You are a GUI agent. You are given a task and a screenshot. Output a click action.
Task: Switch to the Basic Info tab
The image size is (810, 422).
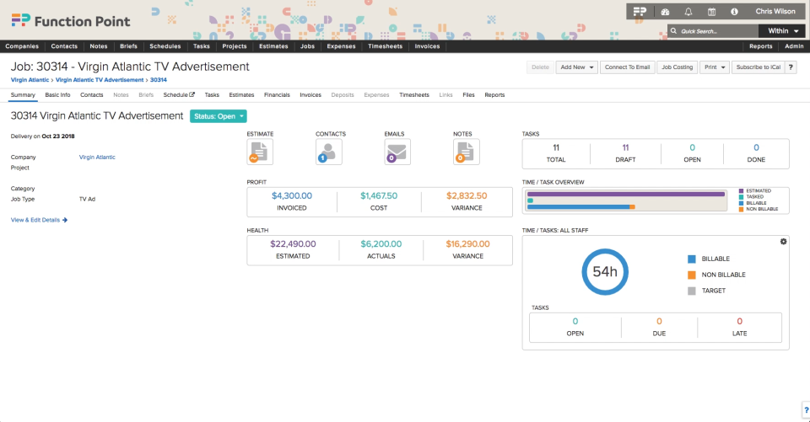point(57,95)
